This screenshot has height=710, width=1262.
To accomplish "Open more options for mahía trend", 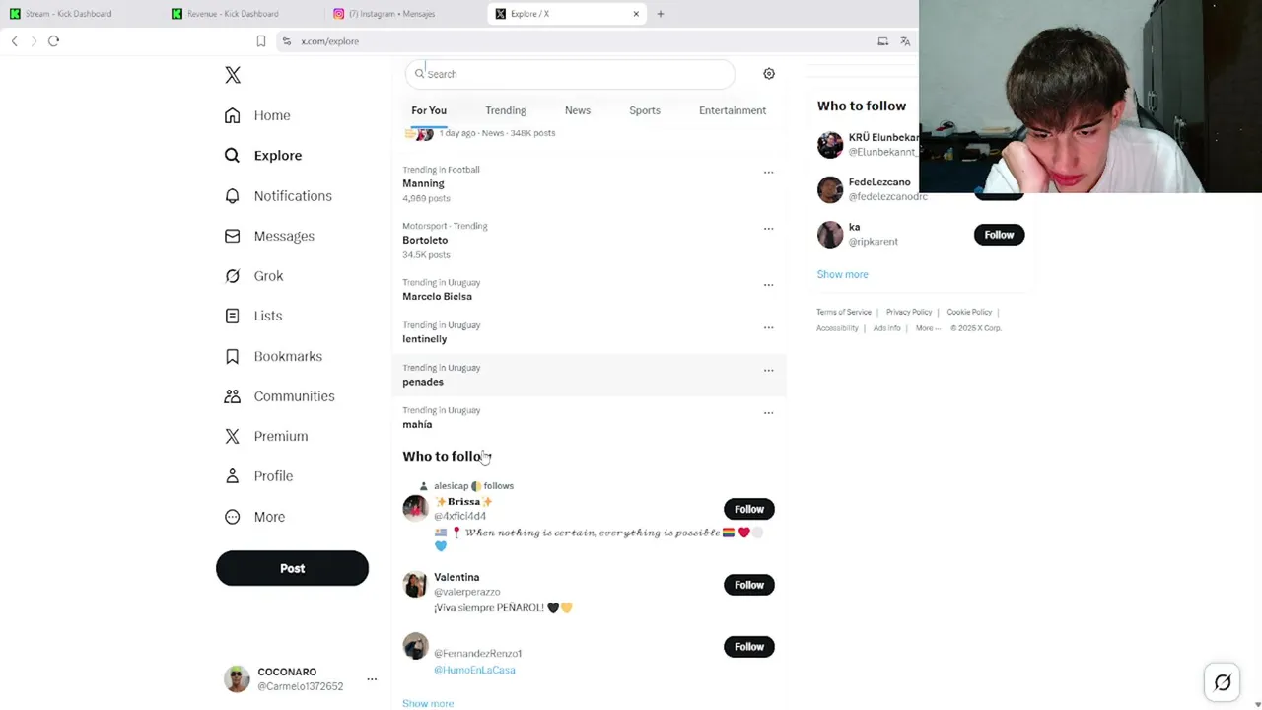I will click(x=768, y=413).
